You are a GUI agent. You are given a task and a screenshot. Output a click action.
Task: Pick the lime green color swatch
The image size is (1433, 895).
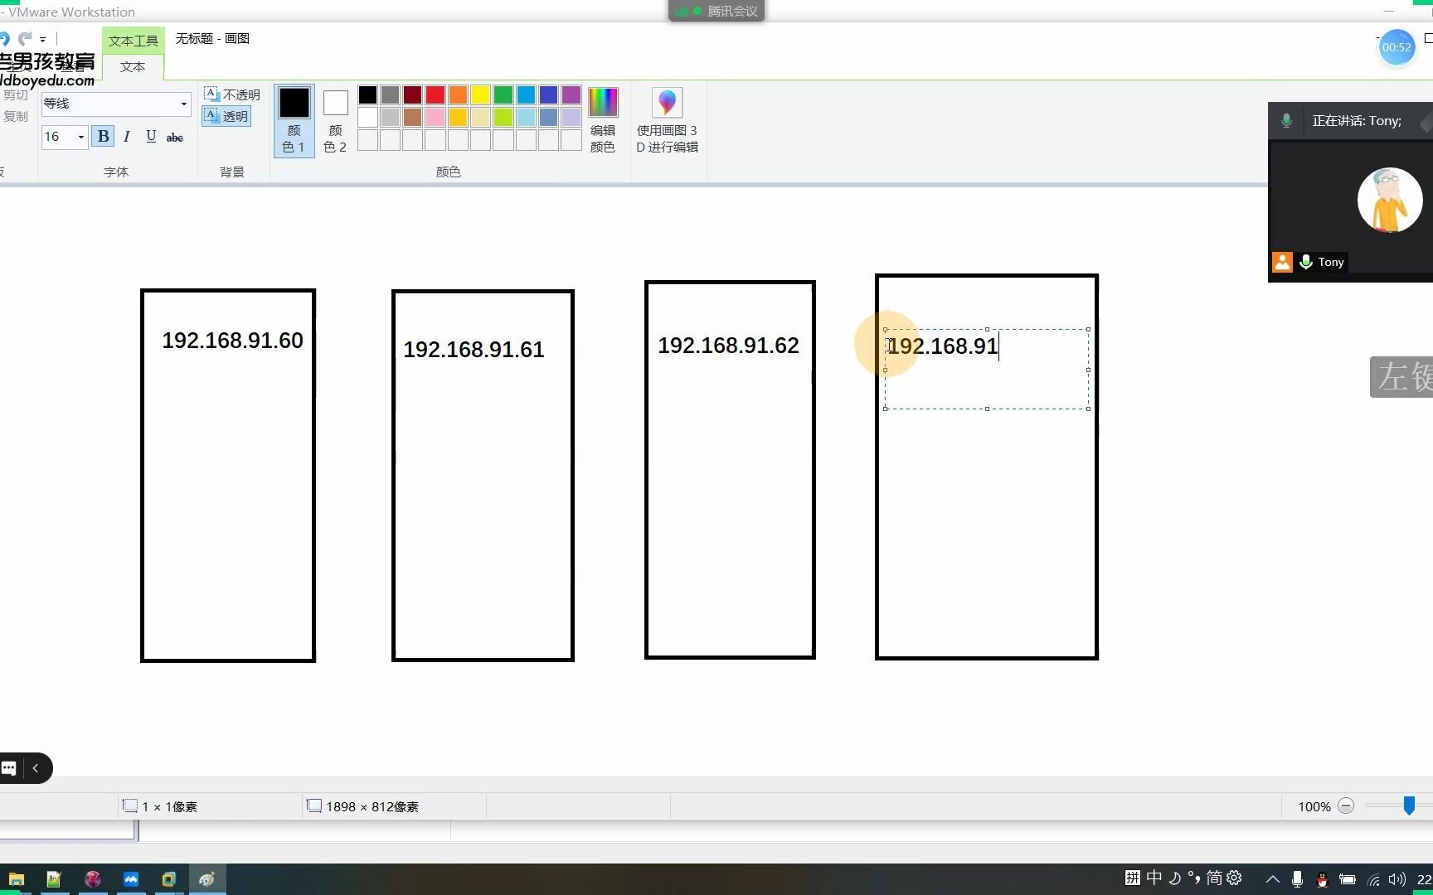pos(503,117)
